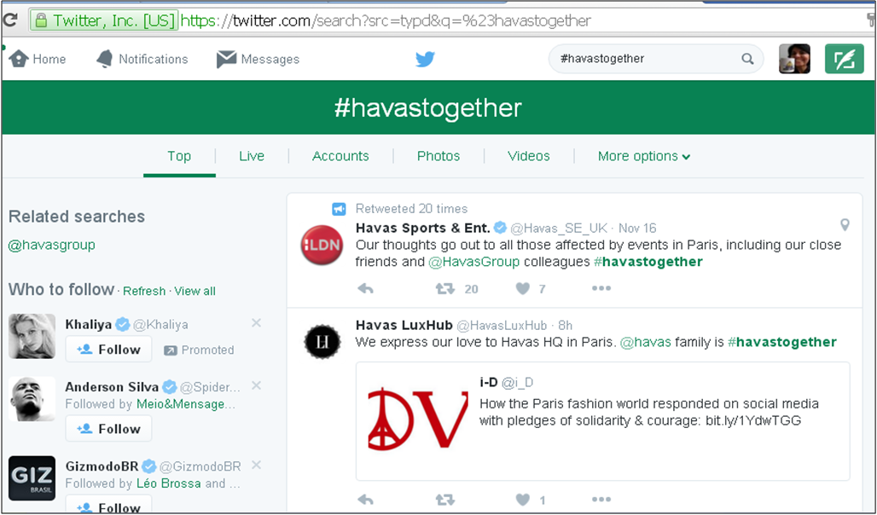Click the @Havas_SE_UK handle
Viewport: 877px width, 515px height.
coord(559,229)
